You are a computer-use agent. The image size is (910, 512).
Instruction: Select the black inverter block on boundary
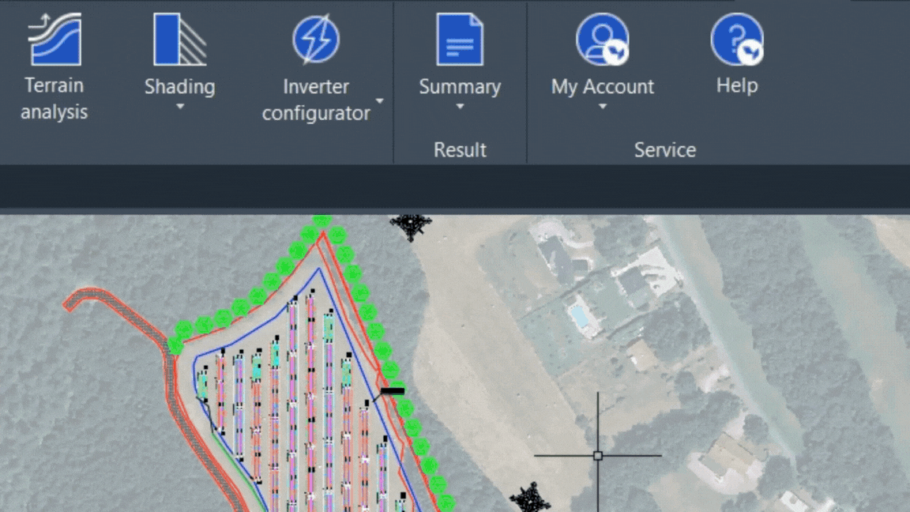pyautogui.click(x=393, y=391)
